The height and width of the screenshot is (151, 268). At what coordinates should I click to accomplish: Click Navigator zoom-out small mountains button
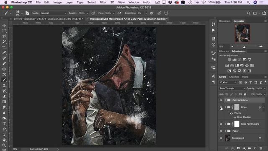coord(232,47)
